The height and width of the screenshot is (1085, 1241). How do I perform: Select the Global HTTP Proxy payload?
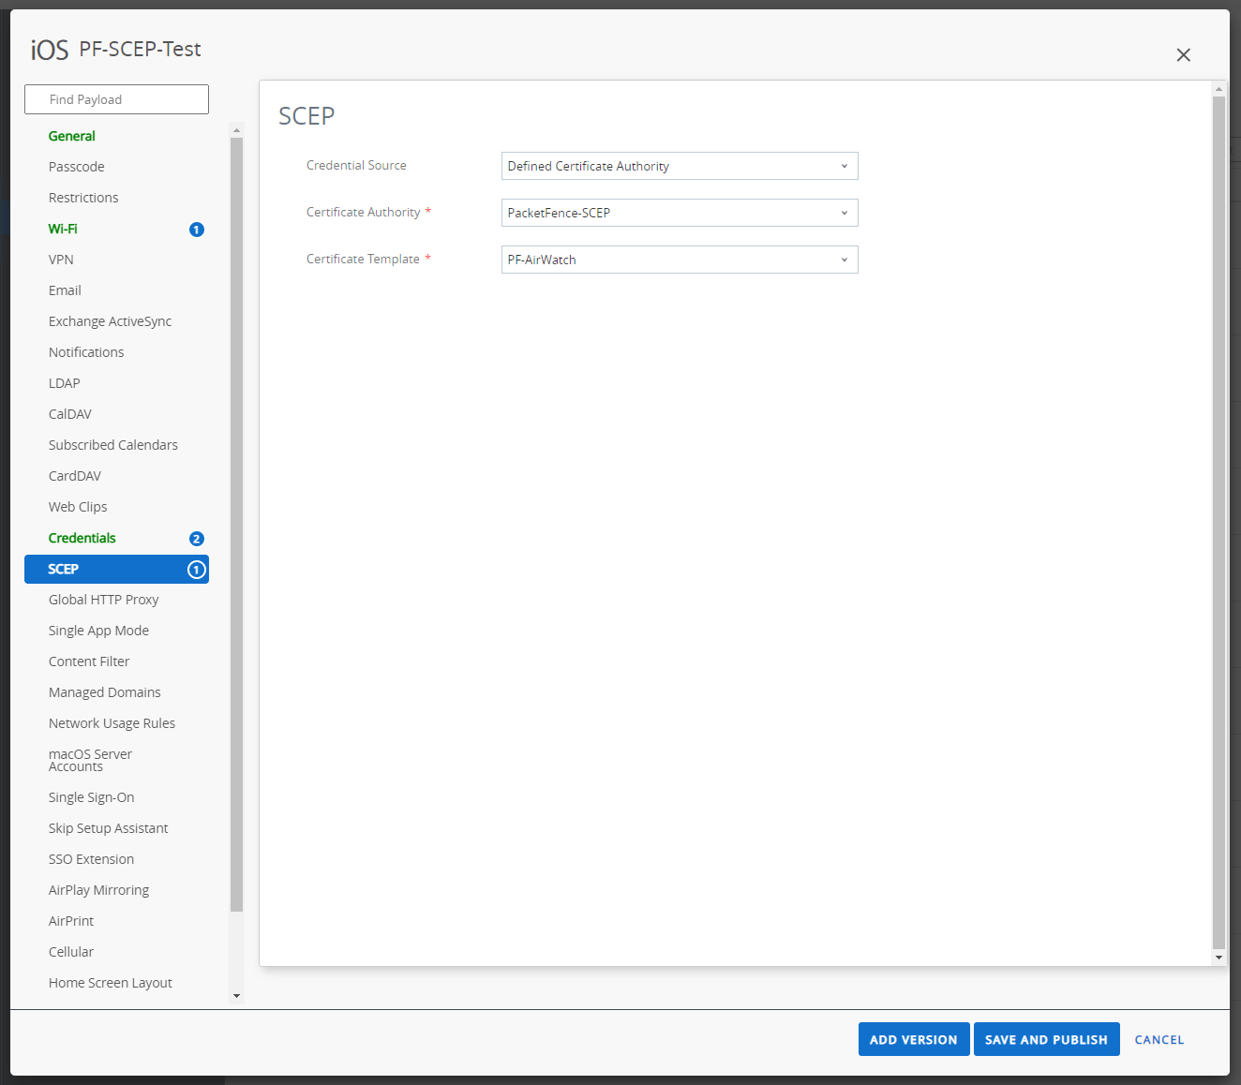103,599
